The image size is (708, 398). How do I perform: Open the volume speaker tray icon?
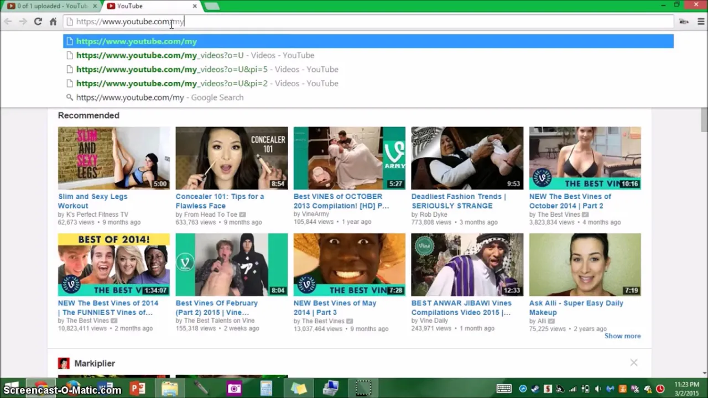pyautogui.click(x=598, y=389)
